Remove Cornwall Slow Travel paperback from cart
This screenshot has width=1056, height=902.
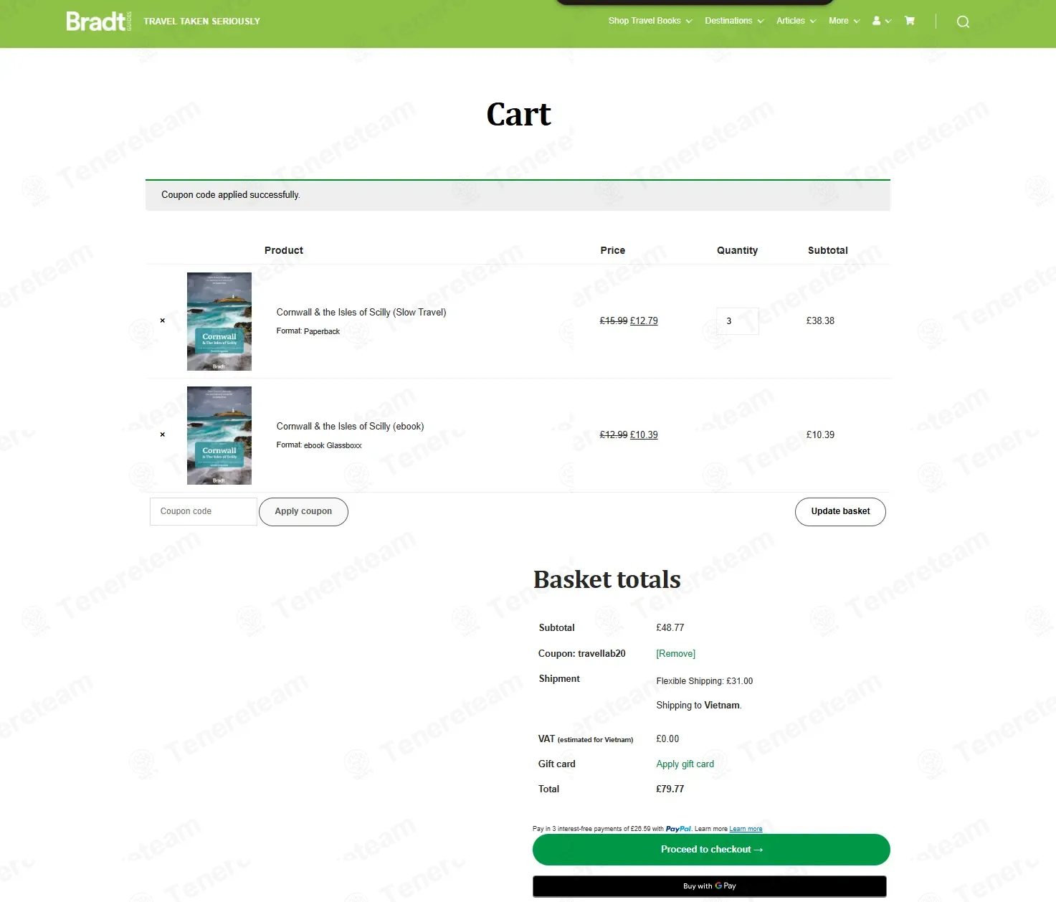(x=163, y=321)
